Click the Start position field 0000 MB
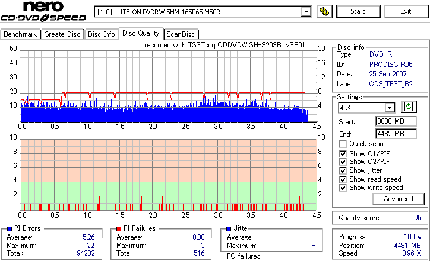Viewport: 430px width, 261px height. pyautogui.click(x=396, y=121)
